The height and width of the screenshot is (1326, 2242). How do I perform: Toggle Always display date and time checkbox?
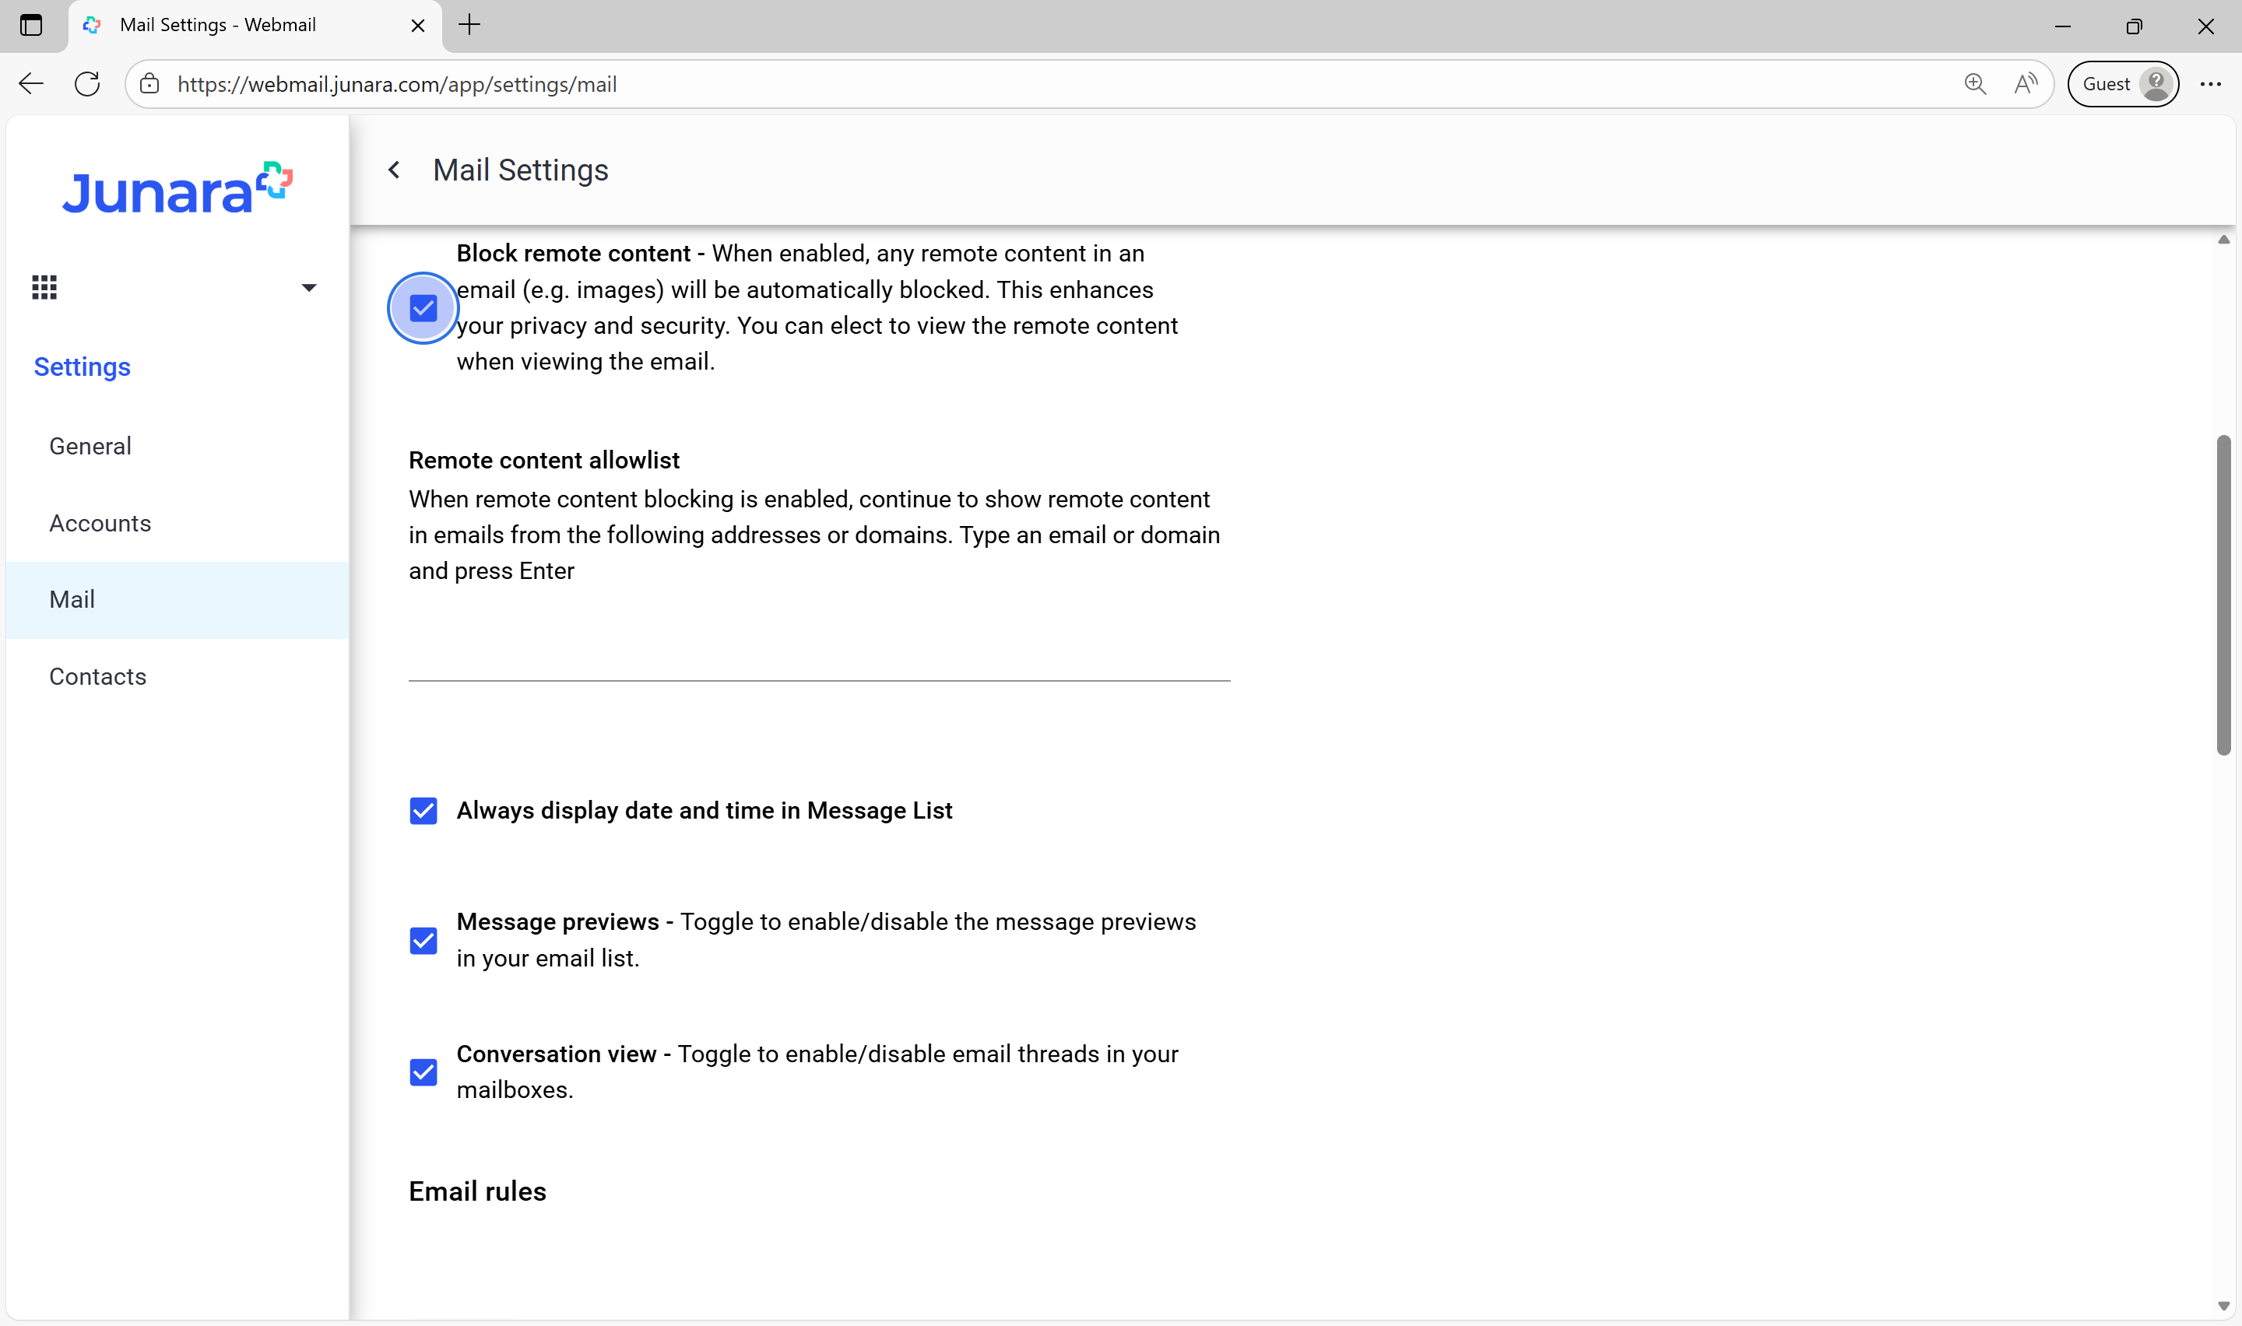423,810
